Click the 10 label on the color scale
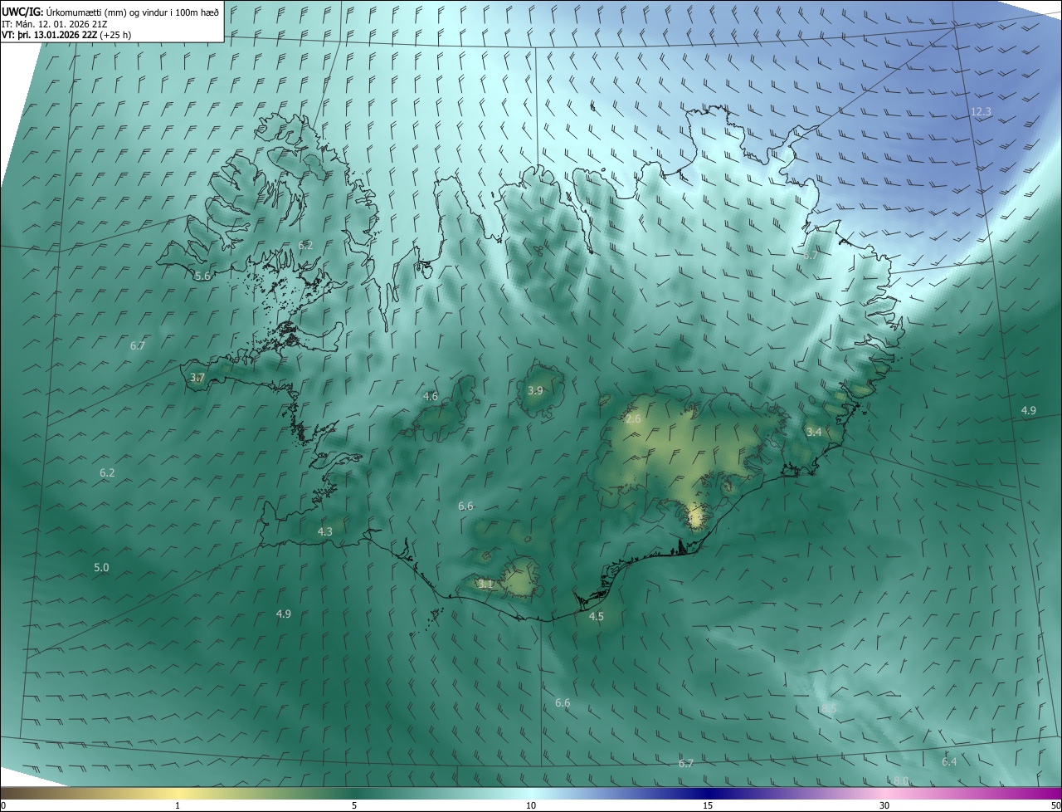1062x812 pixels. [531, 805]
